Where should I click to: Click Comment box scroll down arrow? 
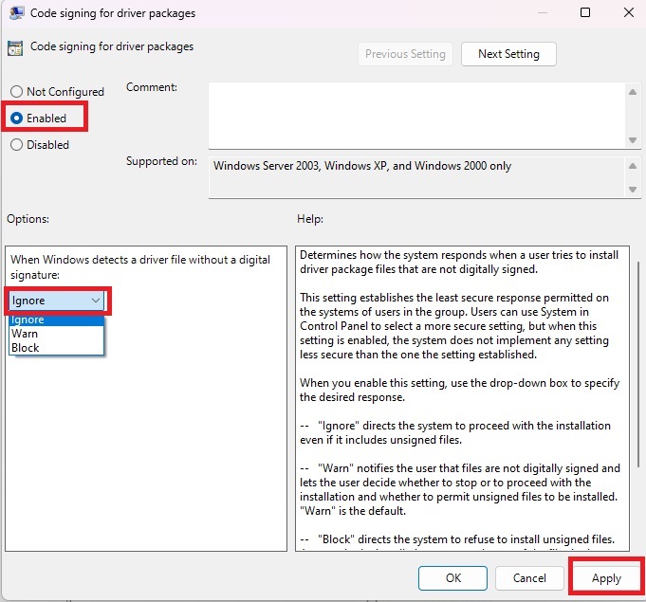coord(633,140)
